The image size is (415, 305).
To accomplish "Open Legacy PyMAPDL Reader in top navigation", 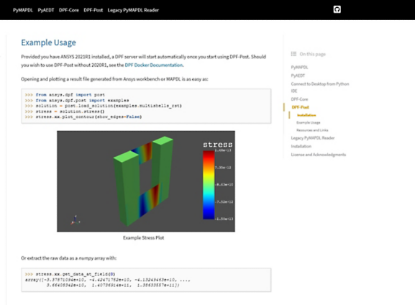I will 133,10.
